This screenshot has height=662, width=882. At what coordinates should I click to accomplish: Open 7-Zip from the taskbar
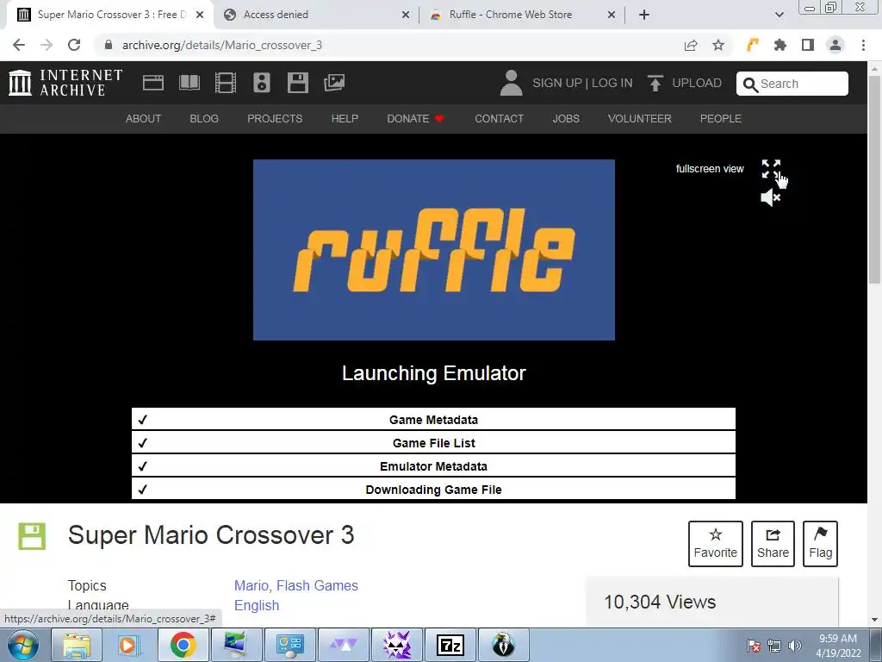click(450, 645)
